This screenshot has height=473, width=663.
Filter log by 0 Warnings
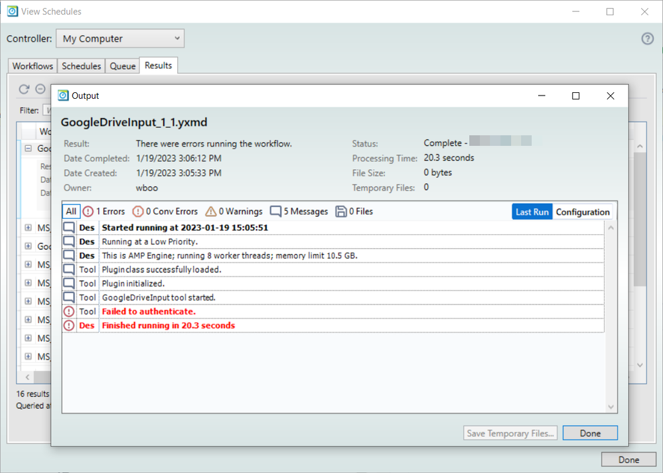[x=234, y=212]
